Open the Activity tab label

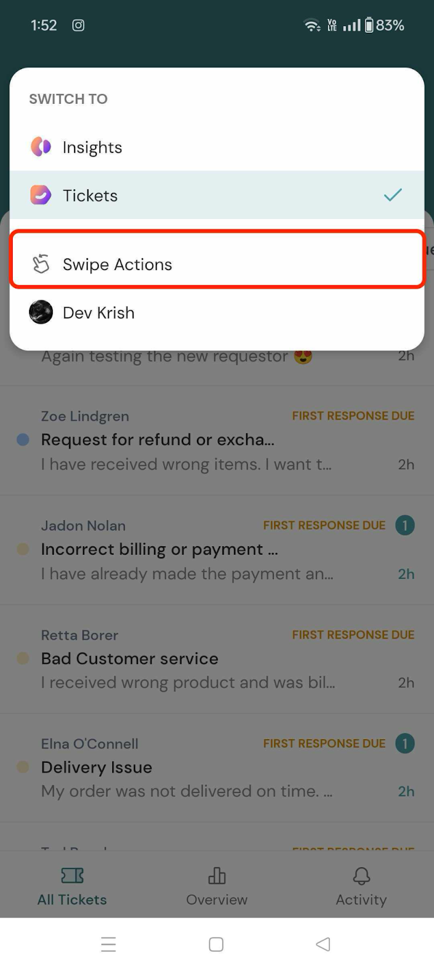[361, 899]
